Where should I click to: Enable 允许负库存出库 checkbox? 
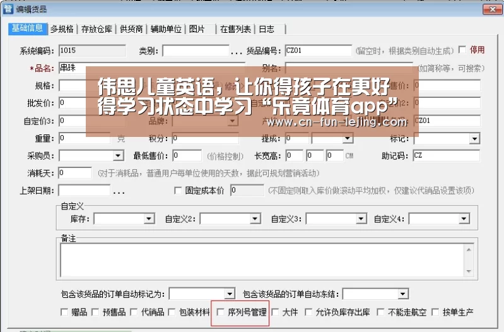pyautogui.click(x=308, y=312)
